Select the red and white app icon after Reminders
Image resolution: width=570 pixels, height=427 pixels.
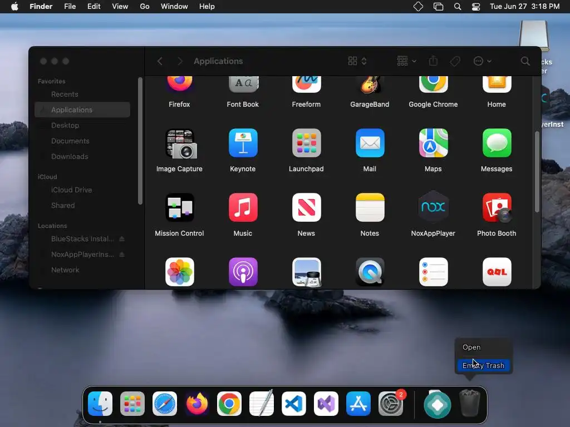coord(497,272)
